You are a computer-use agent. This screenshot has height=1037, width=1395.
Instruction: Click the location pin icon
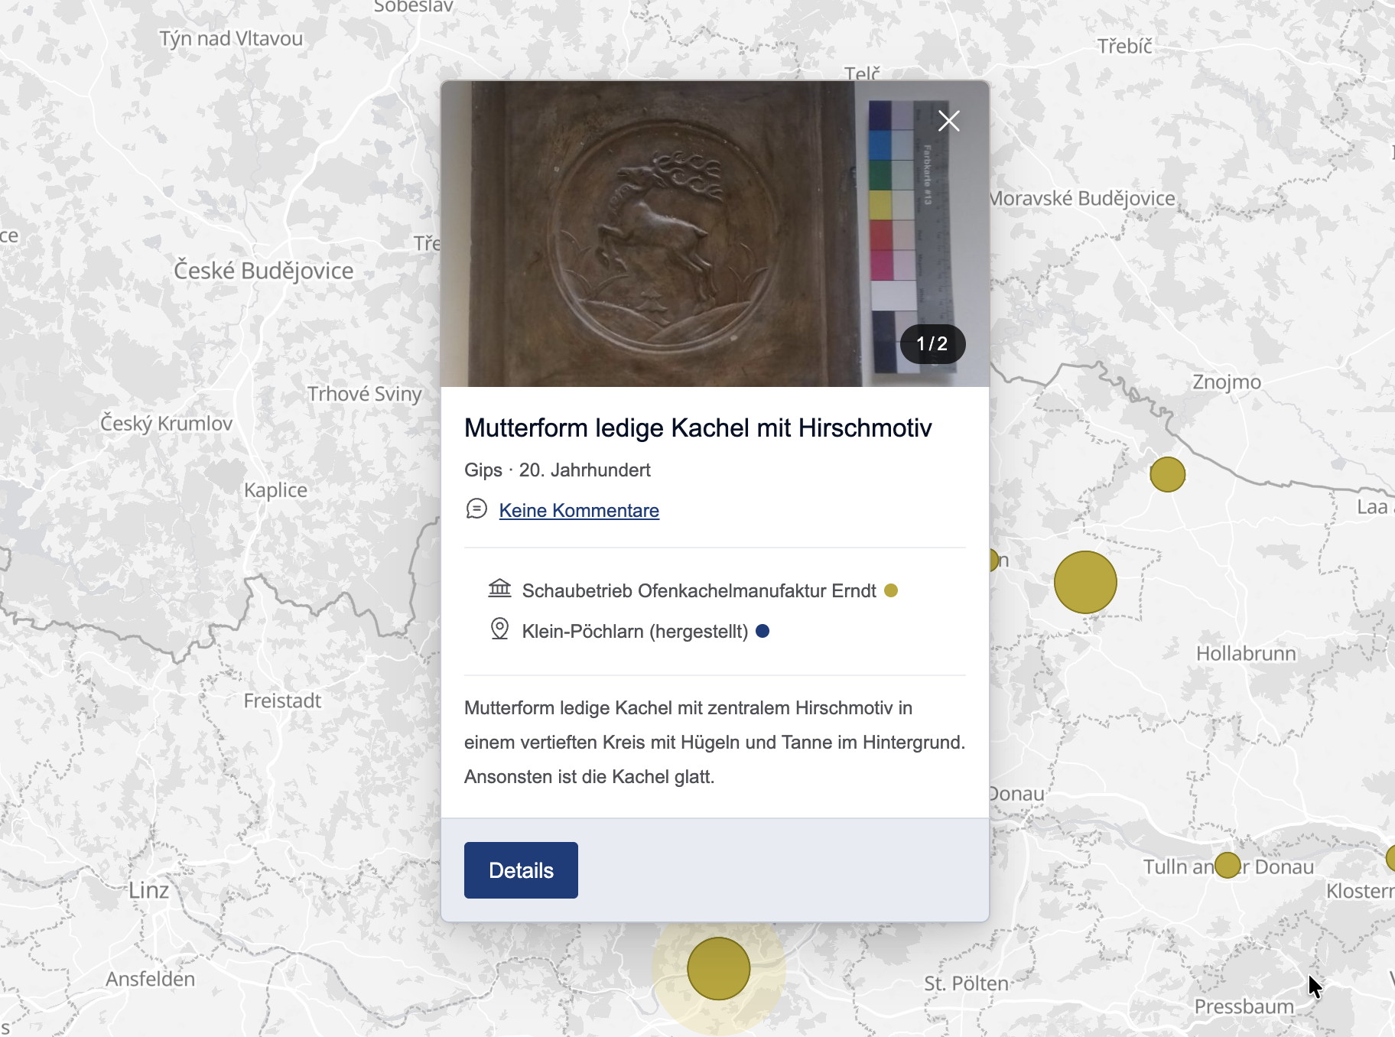coord(499,629)
